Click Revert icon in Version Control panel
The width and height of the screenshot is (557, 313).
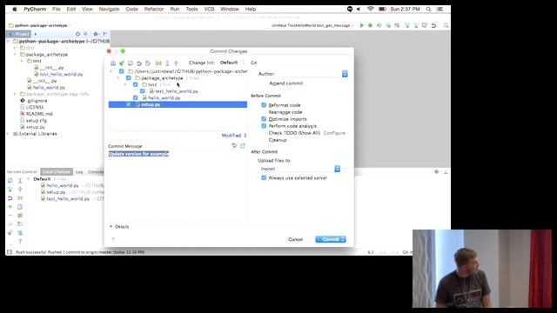pos(10,198)
